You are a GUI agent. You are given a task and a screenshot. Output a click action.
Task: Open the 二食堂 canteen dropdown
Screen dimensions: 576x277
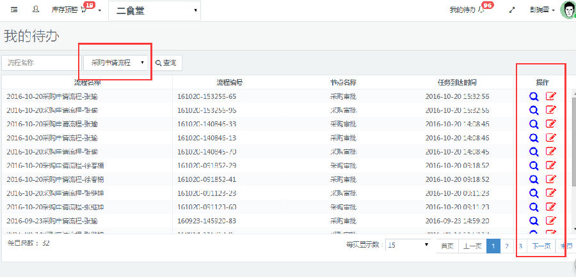point(155,11)
